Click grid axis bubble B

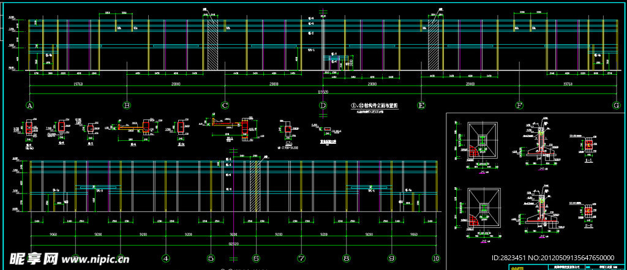(127, 105)
